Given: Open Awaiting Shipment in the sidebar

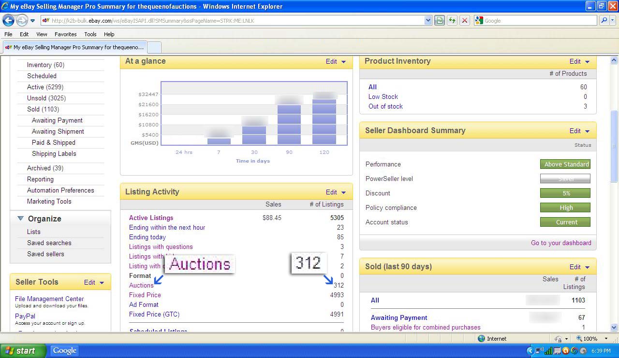Looking at the screenshot, I should pos(58,131).
